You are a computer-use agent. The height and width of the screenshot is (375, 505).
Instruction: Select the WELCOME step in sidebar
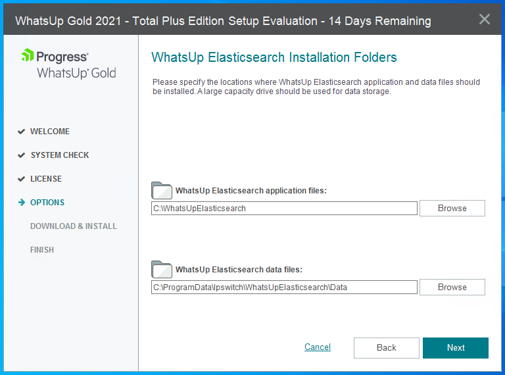pyautogui.click(x=50, y=132)
